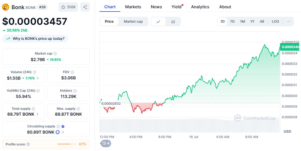The width and height of the screenshot is (301, 151).
Task: Click the verified badge by Circulating supply
Action: click(63, 127)
